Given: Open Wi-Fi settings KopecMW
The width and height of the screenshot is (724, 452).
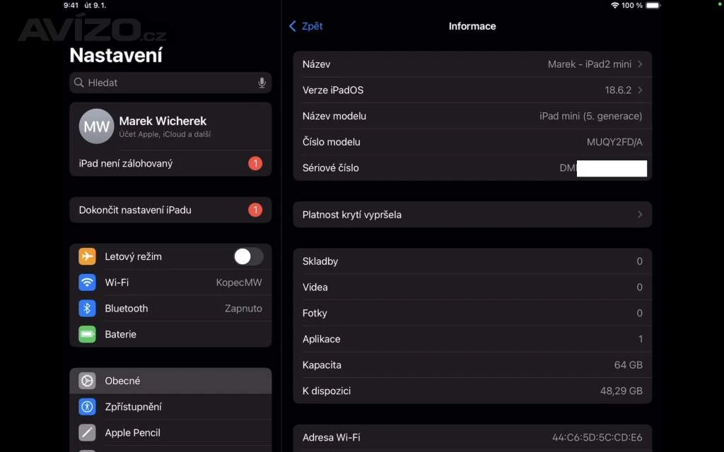Looking at the screenshot, I should [x=170, y=282].
